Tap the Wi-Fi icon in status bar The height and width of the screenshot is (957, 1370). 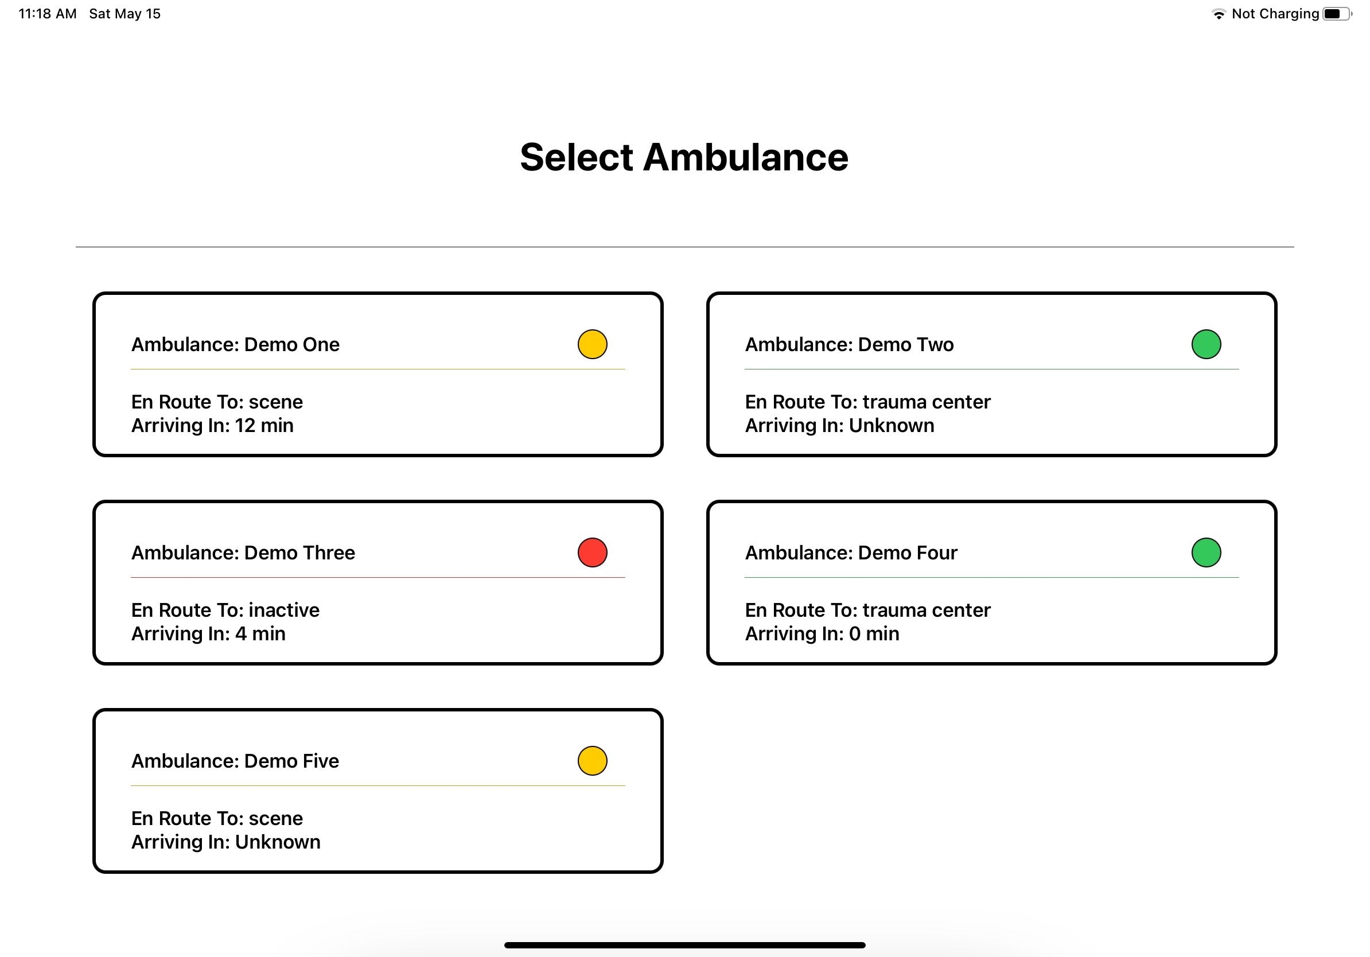(x=1219, y=14)
